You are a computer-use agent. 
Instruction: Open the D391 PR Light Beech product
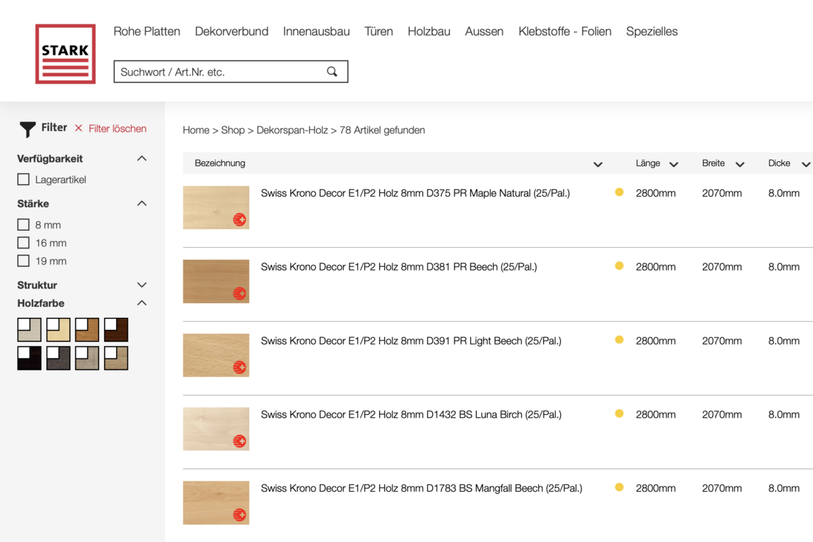(x=411, y=341)
